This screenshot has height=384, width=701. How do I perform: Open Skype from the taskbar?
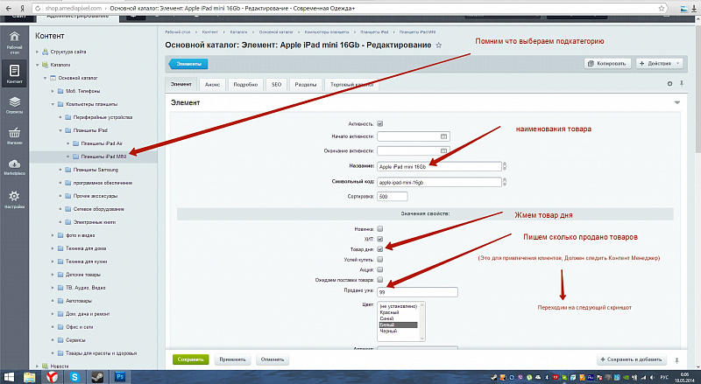(74, 377)
